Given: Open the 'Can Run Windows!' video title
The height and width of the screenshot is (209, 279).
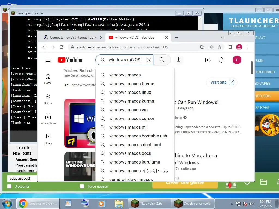Looking at the screenshot, I should click(196, 102).
